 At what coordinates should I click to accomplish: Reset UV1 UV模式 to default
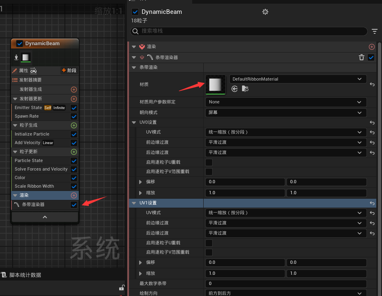[x=372, y=213]
